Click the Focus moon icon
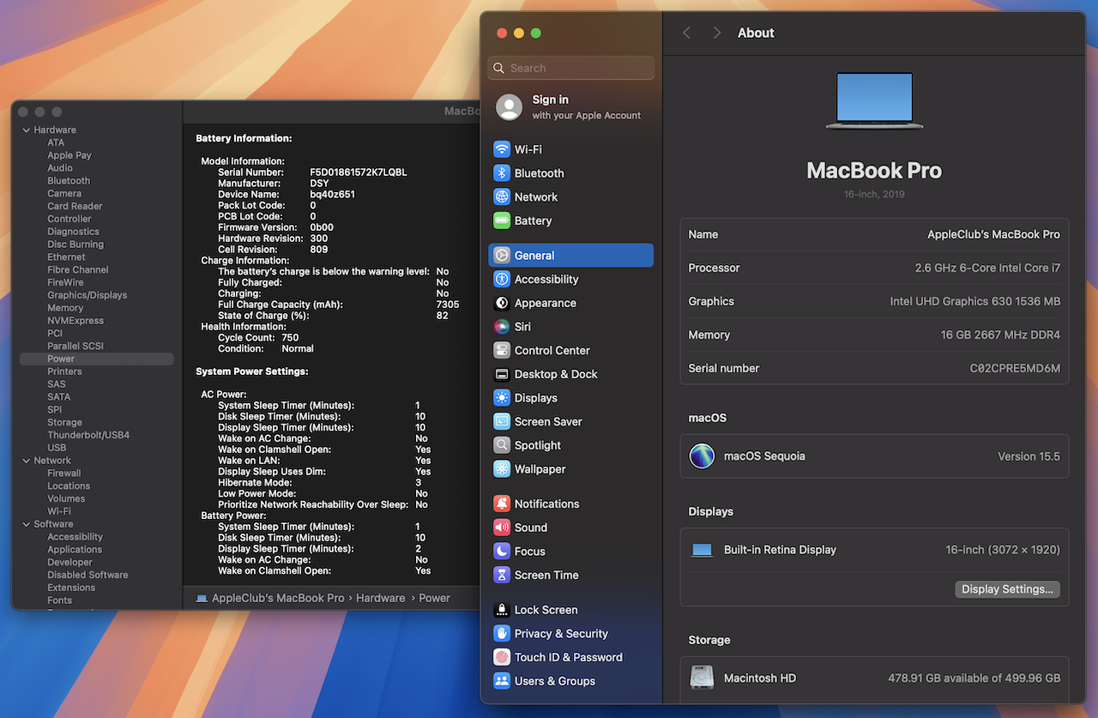The width and height of the screenshot is (1098, 718). point(502,552)
